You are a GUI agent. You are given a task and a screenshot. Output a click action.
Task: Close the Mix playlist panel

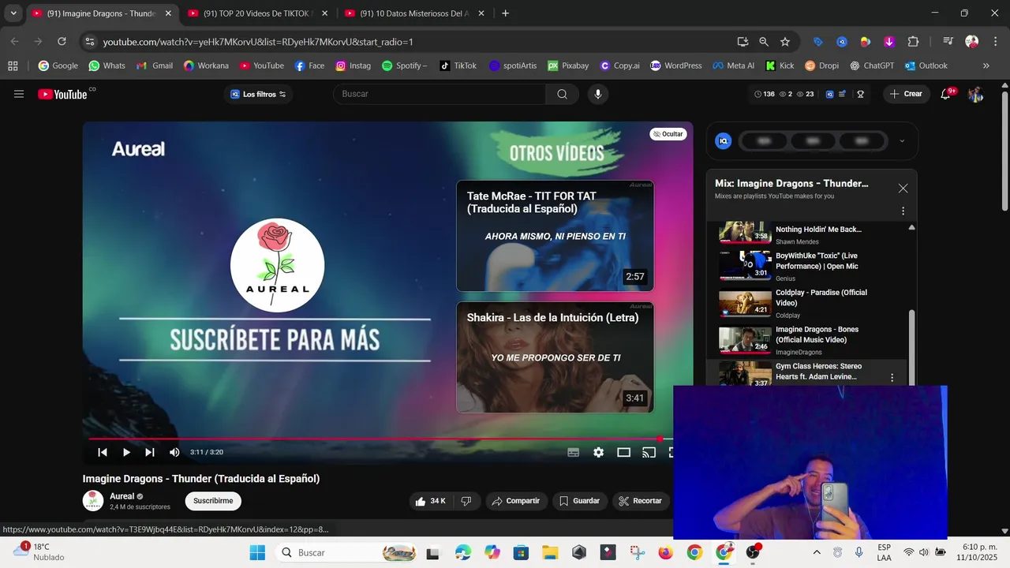(x=903, y=189)
